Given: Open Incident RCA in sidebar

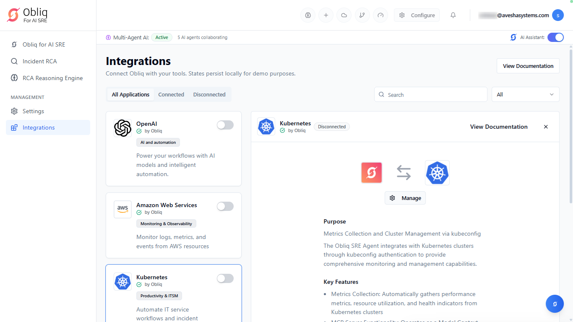Looking at the screenshot, I should (x=39, y=61).
